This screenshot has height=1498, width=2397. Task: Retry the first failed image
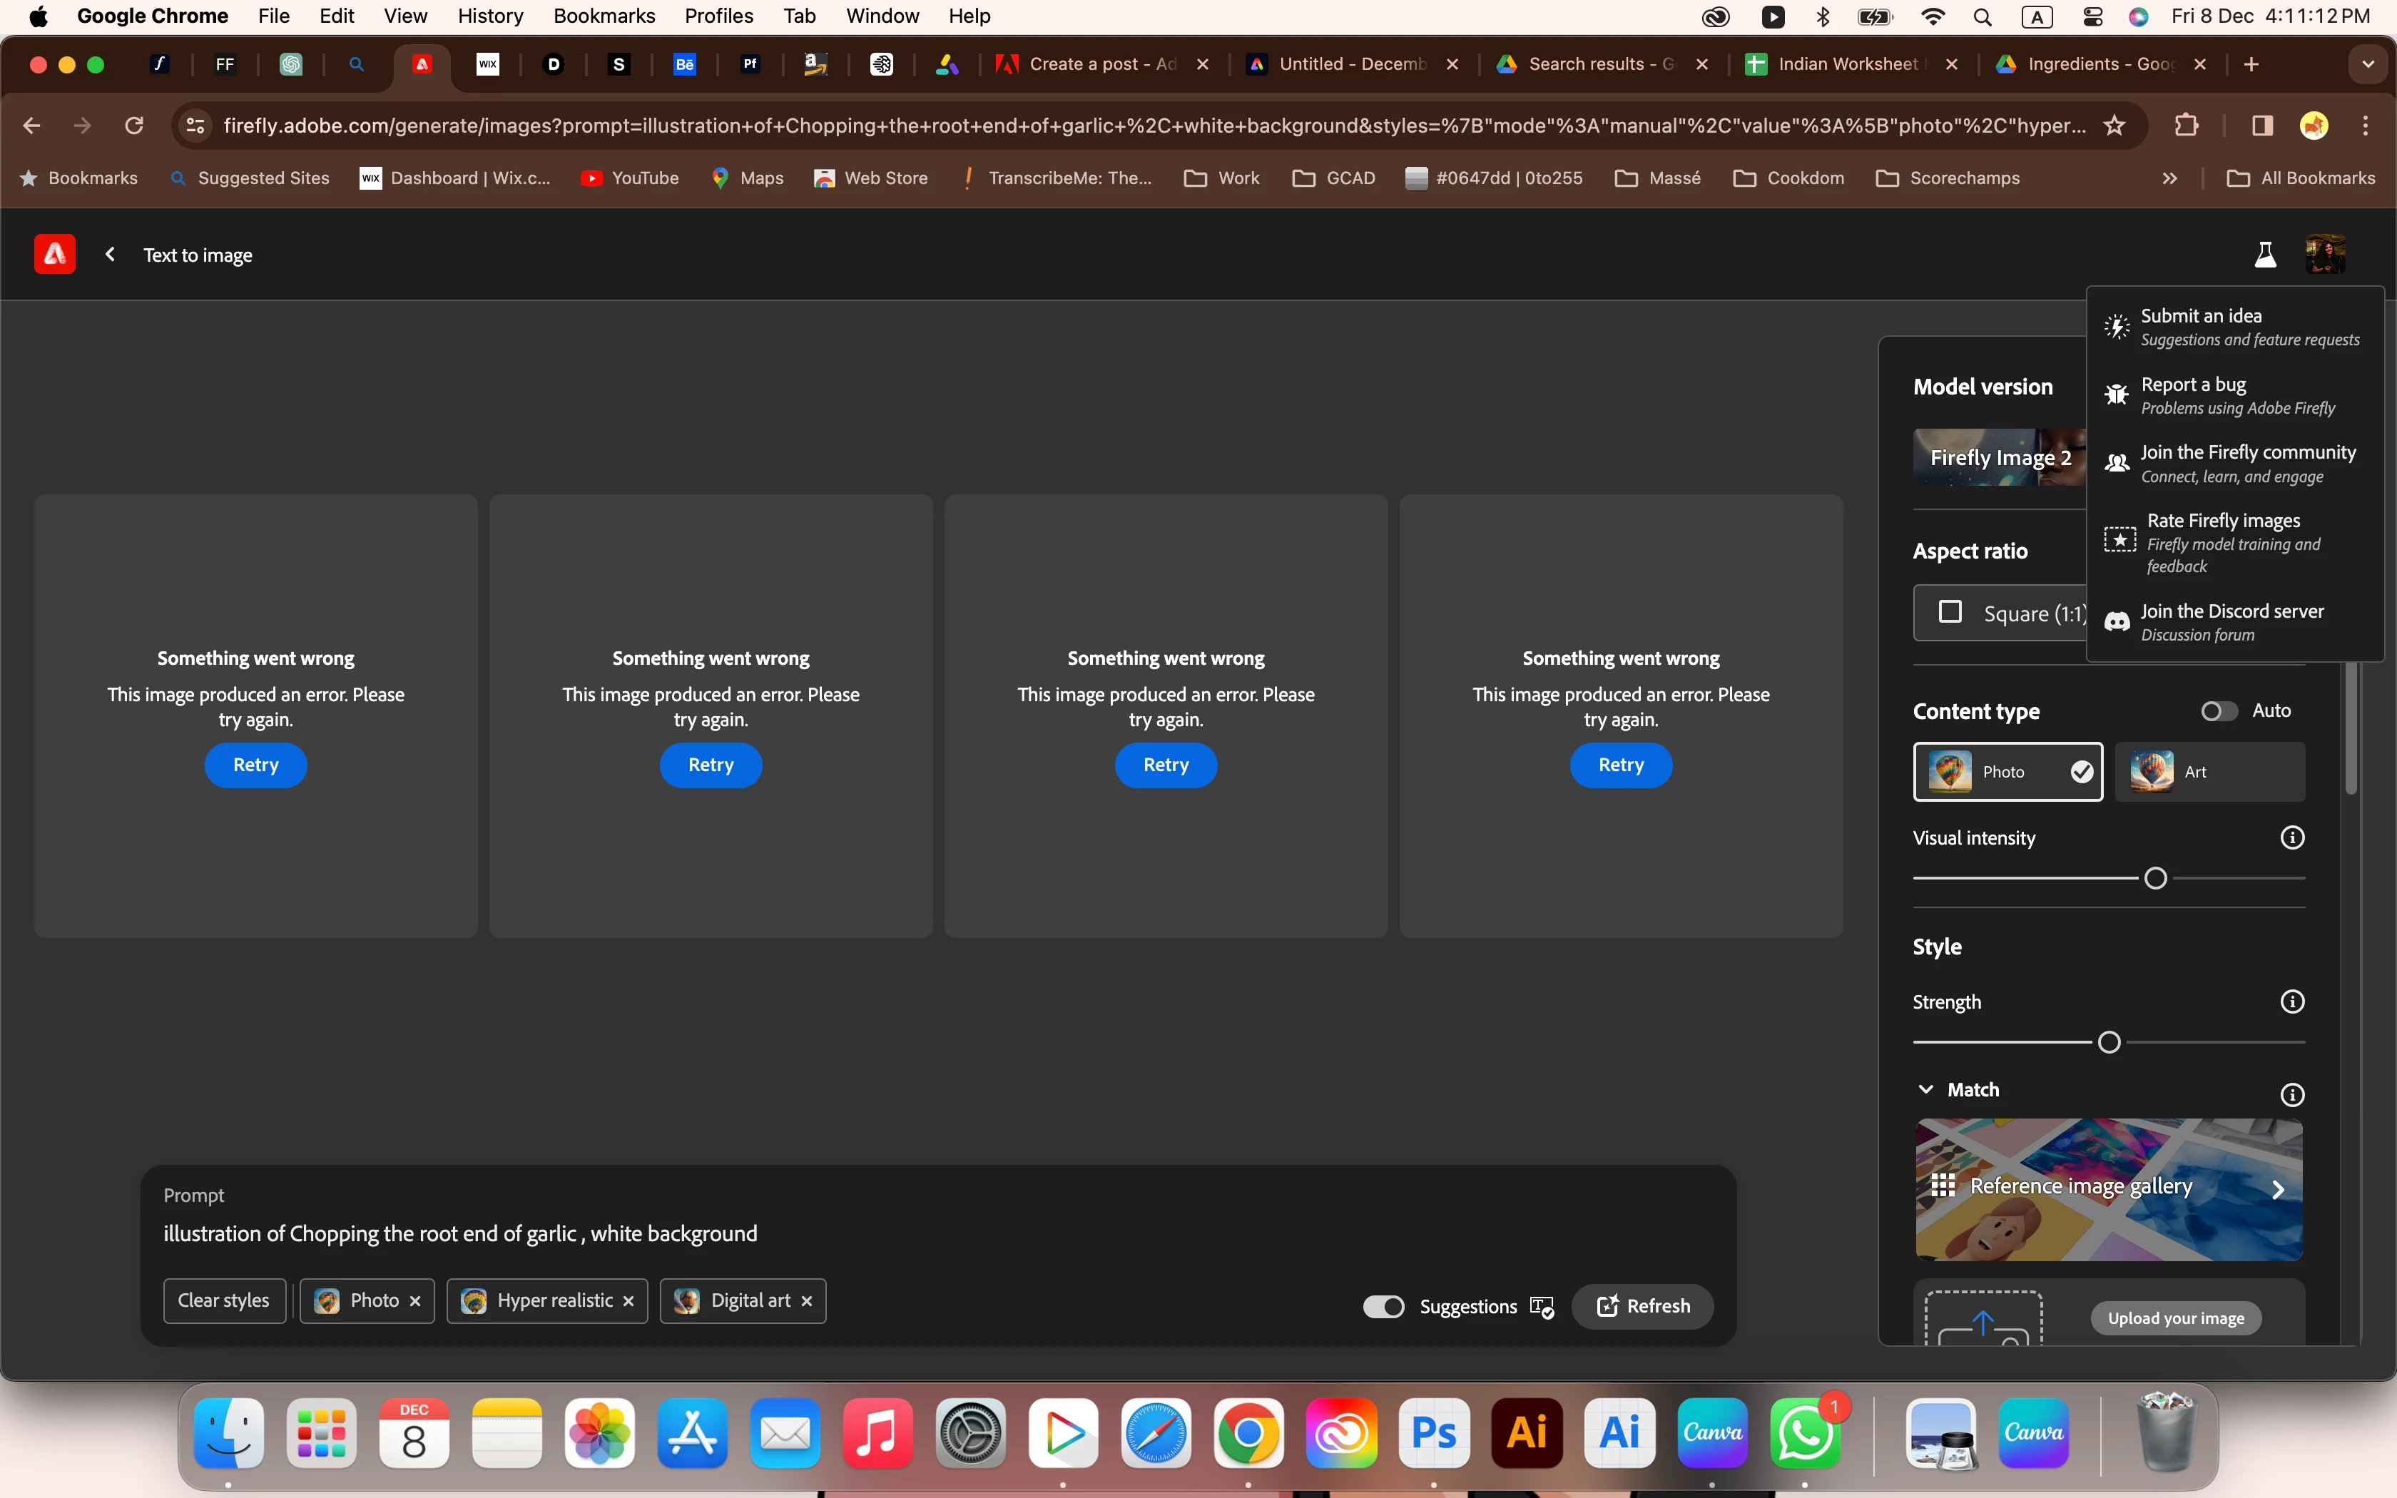[x=255, y=765]
